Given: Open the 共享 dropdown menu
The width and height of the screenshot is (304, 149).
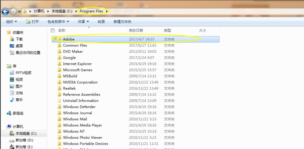Looking at the screenshot, I should click(x=83, y=22).
